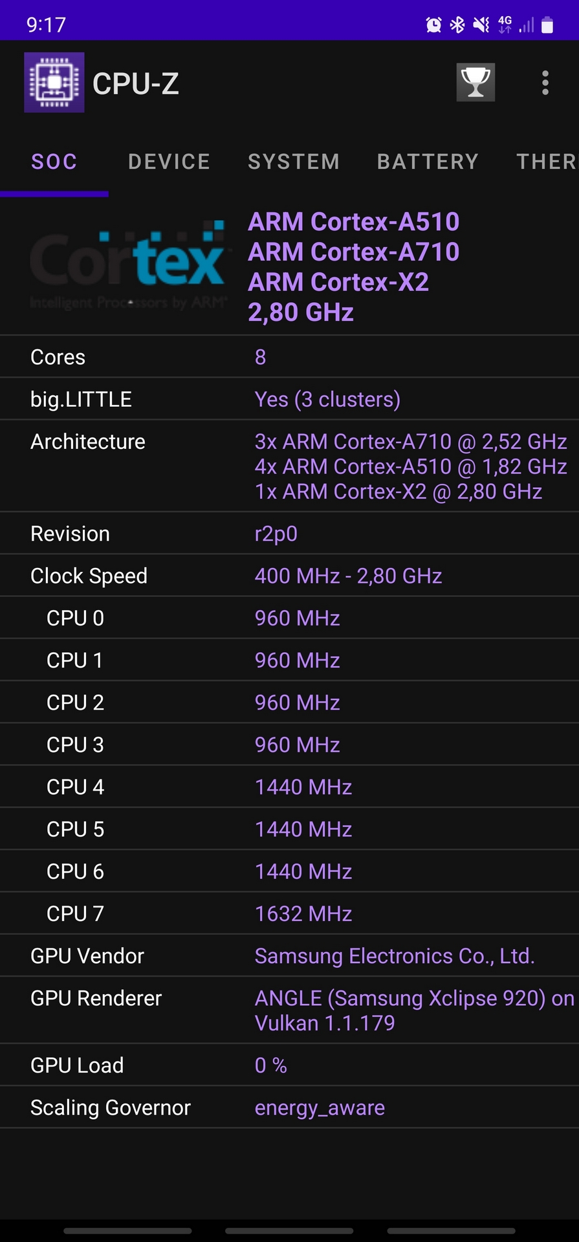This screenshot has width=579, height=1242.
Task: Switch to the SYSTEM tab
Action: (x=294, y=162)
